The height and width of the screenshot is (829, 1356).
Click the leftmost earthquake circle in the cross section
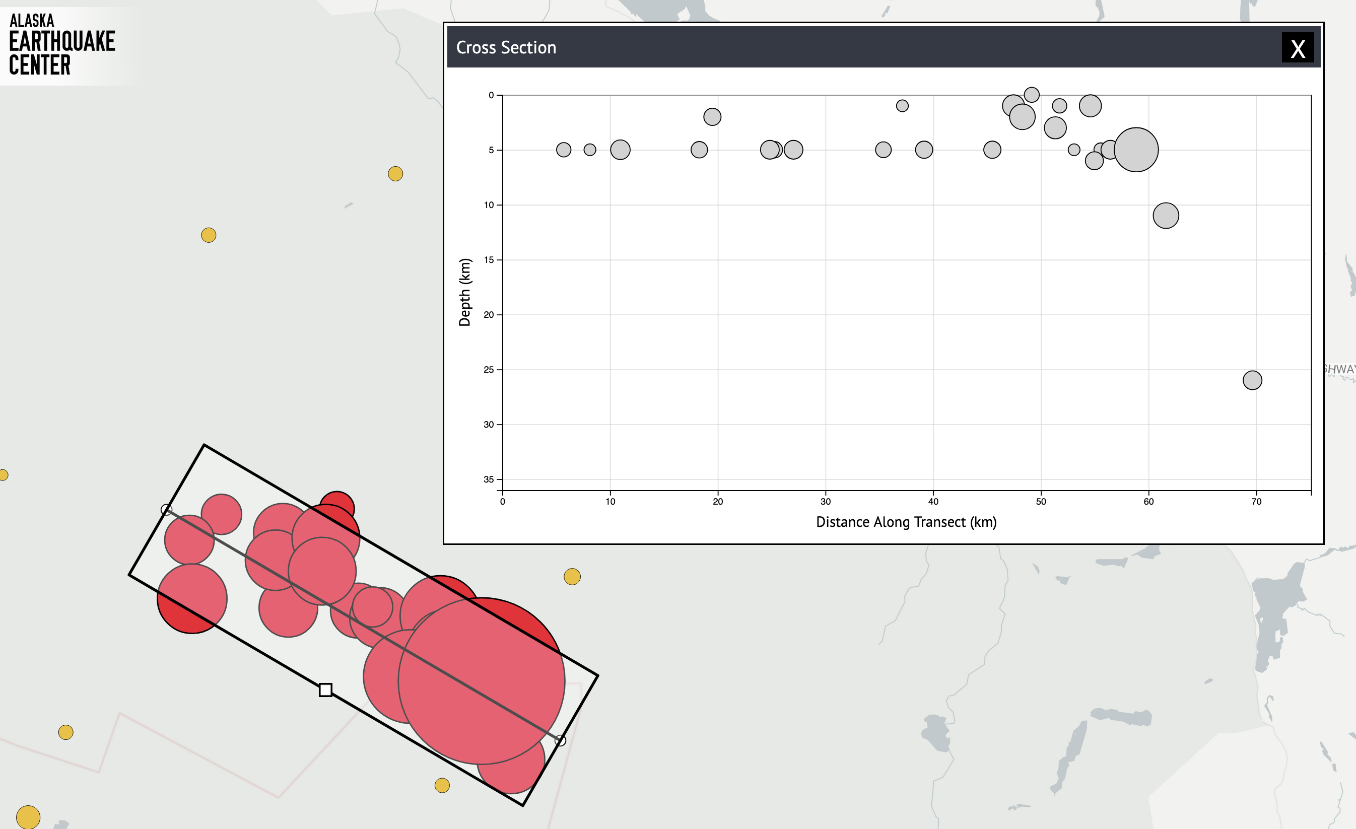[x=564, y=149]
